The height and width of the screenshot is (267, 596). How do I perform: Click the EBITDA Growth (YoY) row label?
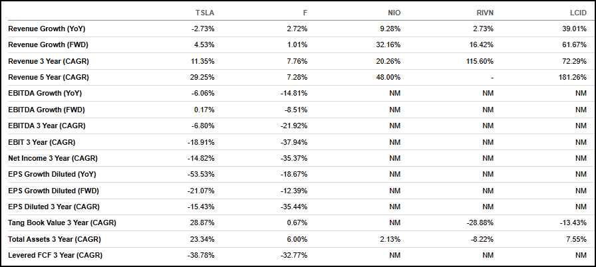(45, 93)
